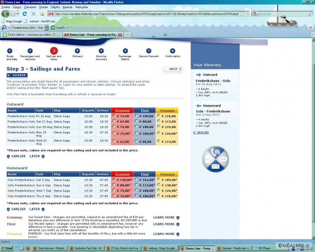This screenshot has height=252, width=315.
Task: Open the Windows Start menu
Action: tap(7, 248)
